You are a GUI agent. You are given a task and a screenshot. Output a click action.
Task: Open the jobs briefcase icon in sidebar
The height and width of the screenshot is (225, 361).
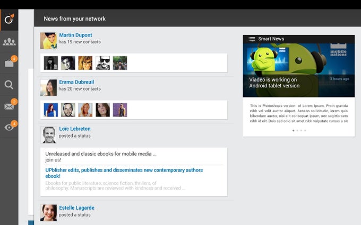click(9, 63)
